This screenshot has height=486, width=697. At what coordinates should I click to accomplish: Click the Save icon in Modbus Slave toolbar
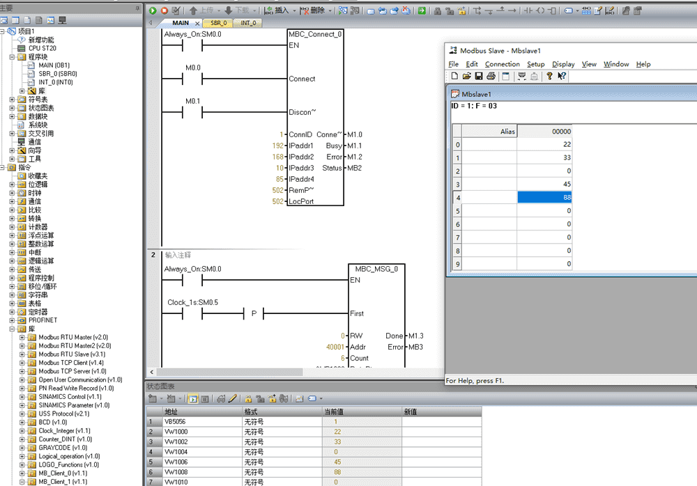coord(478,77)
